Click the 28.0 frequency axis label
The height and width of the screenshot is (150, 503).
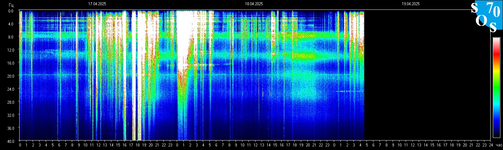click(10, 102)
